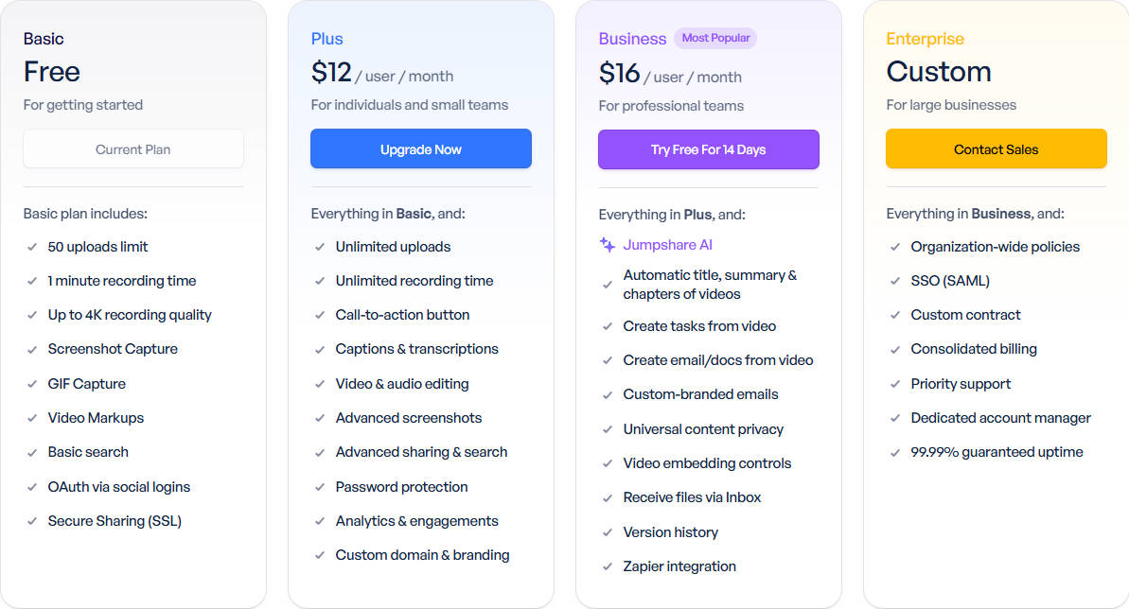This screenshot has width=1129, height=609.
Task: Click the checkmark next to Version history
Action: click(607, 532)
